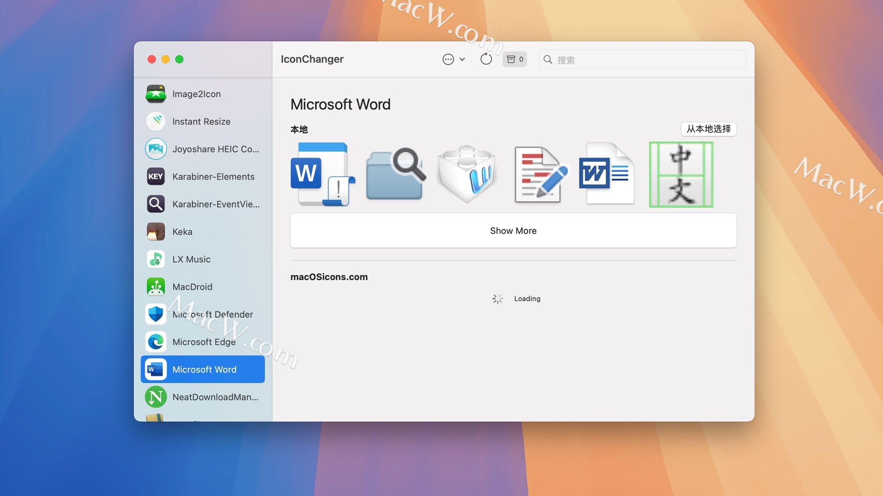Open the archive box counter button
Viewport: 883px width, 496px height.
[x=515, y=59]
